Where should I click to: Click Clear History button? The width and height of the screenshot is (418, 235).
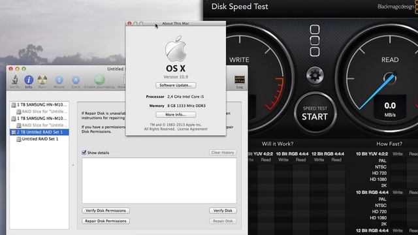point(223,152)
